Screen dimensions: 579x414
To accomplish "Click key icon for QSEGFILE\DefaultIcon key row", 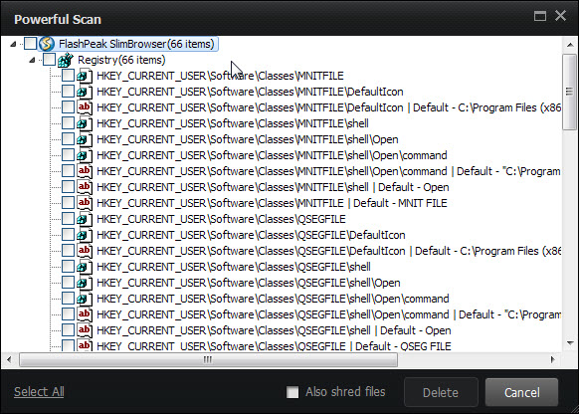I will [x=85, y=235].
